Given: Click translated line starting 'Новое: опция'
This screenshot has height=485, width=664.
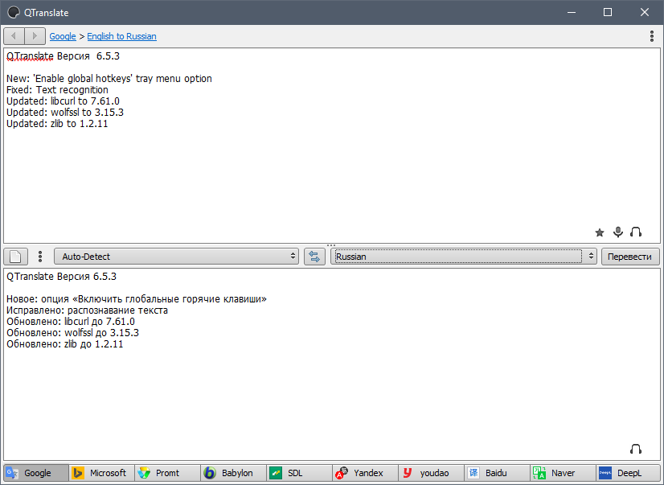Looking at the screenshot, I should point(137,299).
